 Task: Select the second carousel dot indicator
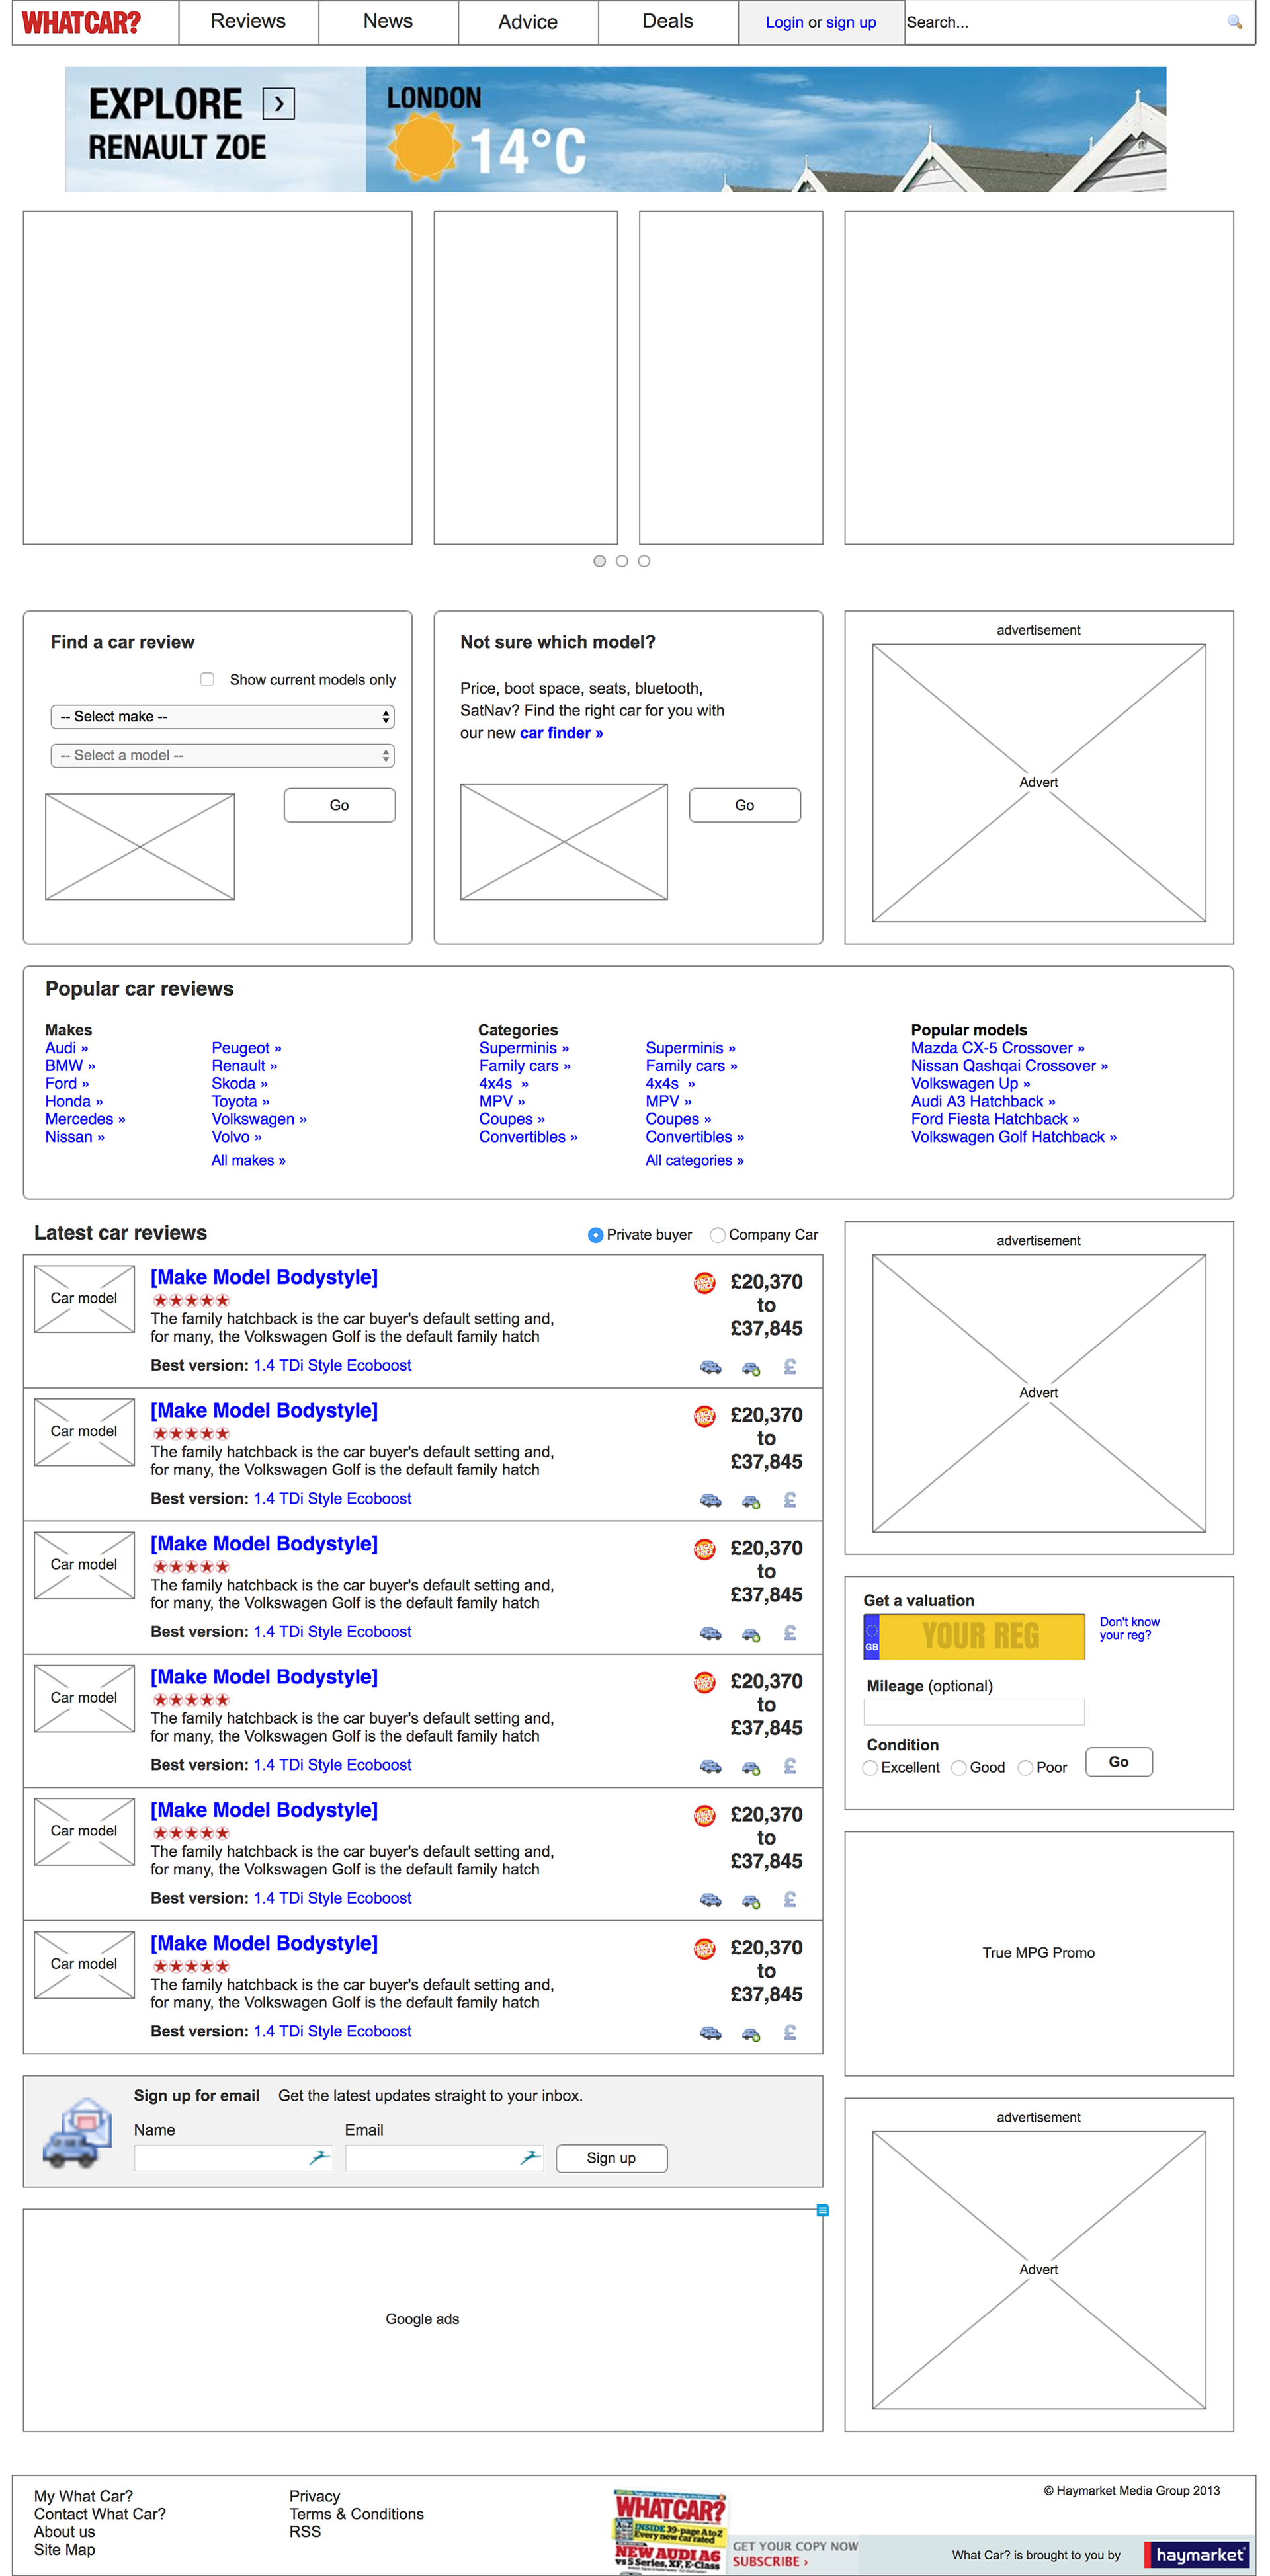622,561
